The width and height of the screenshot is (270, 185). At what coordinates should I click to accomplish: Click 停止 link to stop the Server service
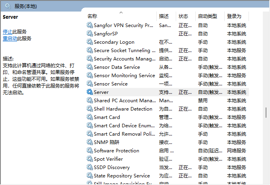[8, 32]
